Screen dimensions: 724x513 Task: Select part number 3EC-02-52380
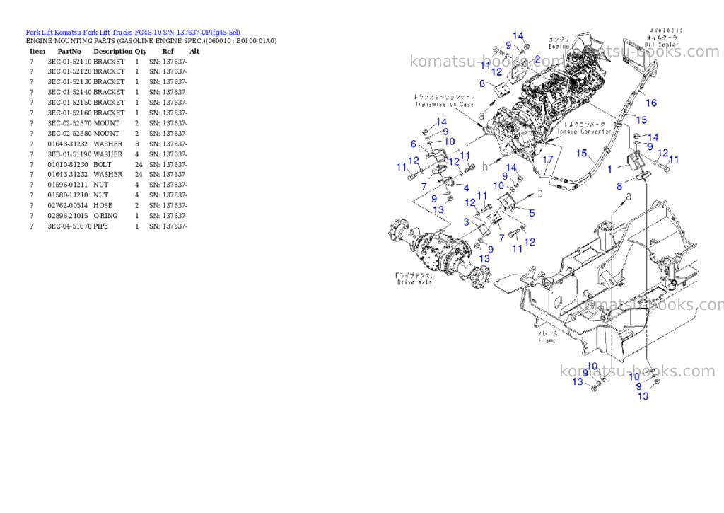(69, 134)
